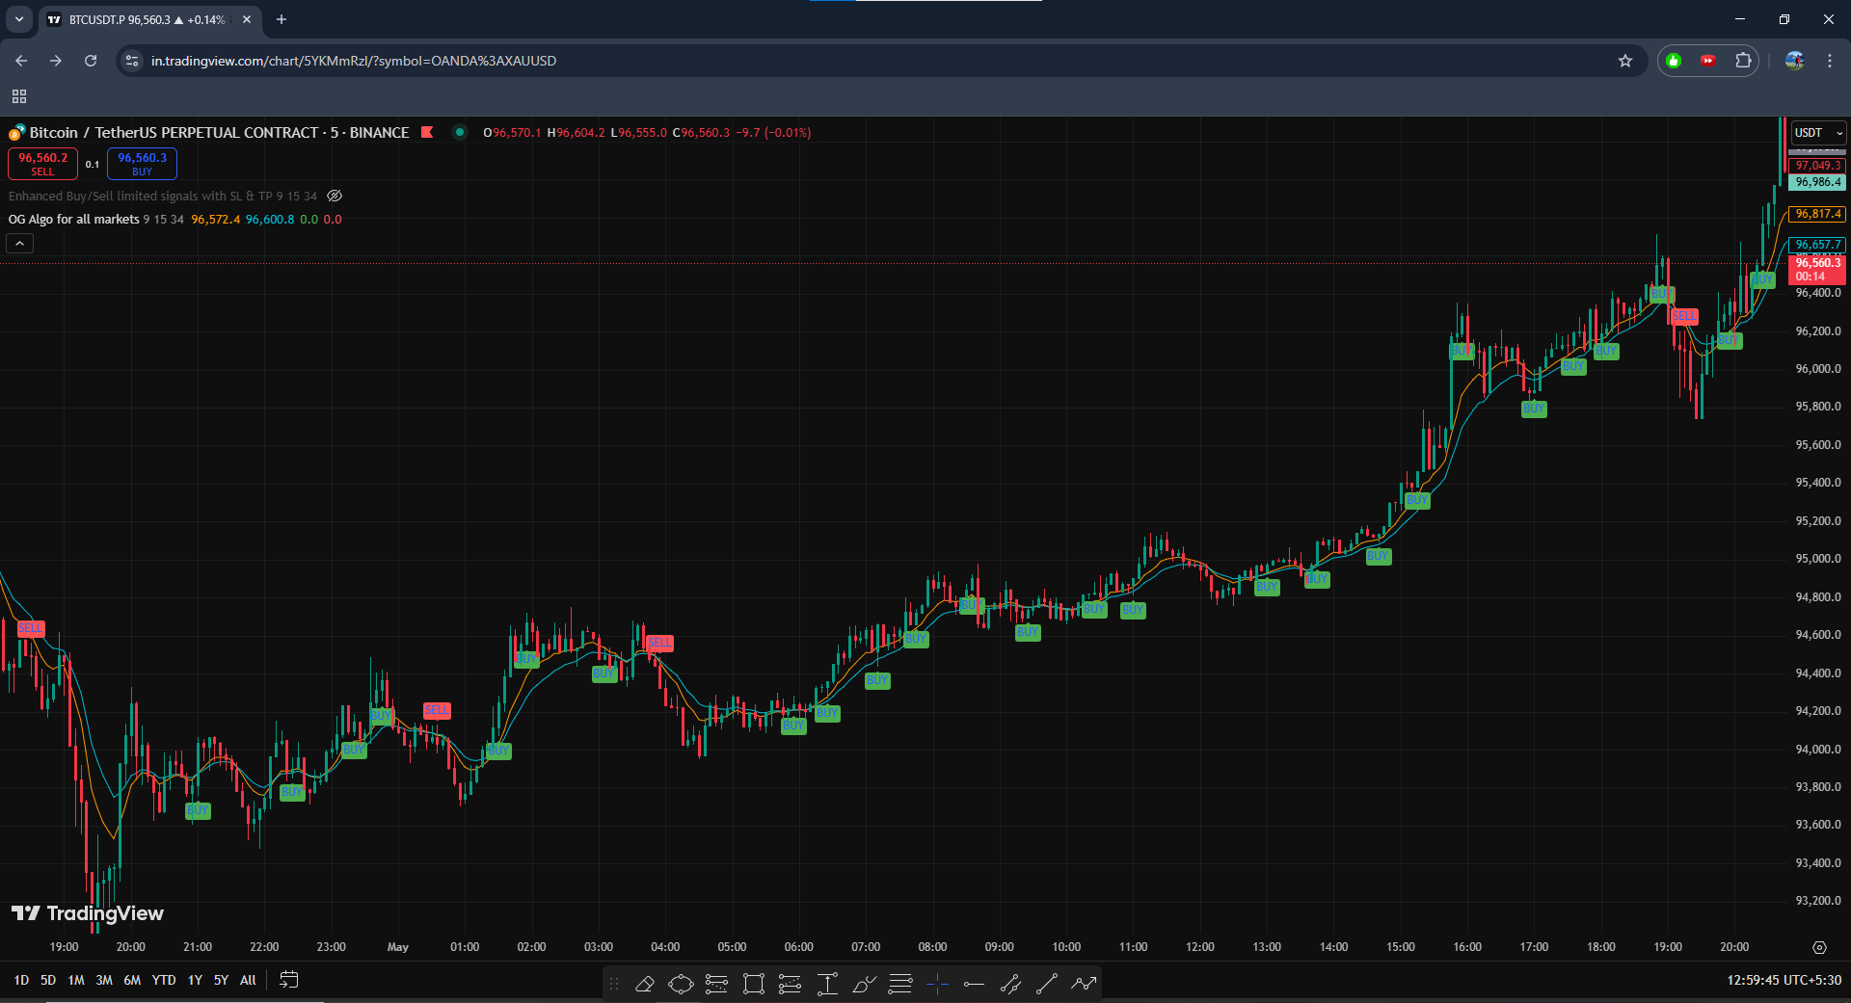Open chart scale settings gear

point(1819,947)
